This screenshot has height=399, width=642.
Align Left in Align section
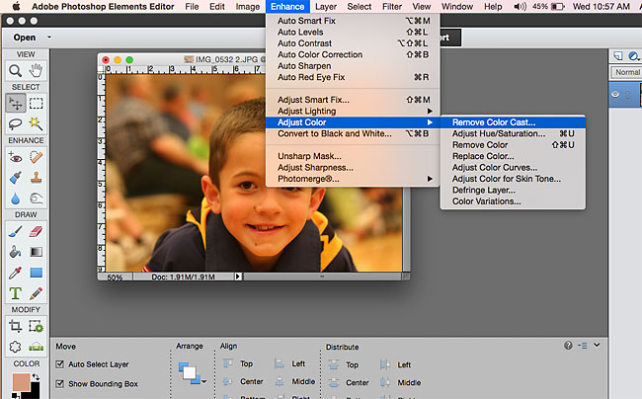(x=290, y=363)
